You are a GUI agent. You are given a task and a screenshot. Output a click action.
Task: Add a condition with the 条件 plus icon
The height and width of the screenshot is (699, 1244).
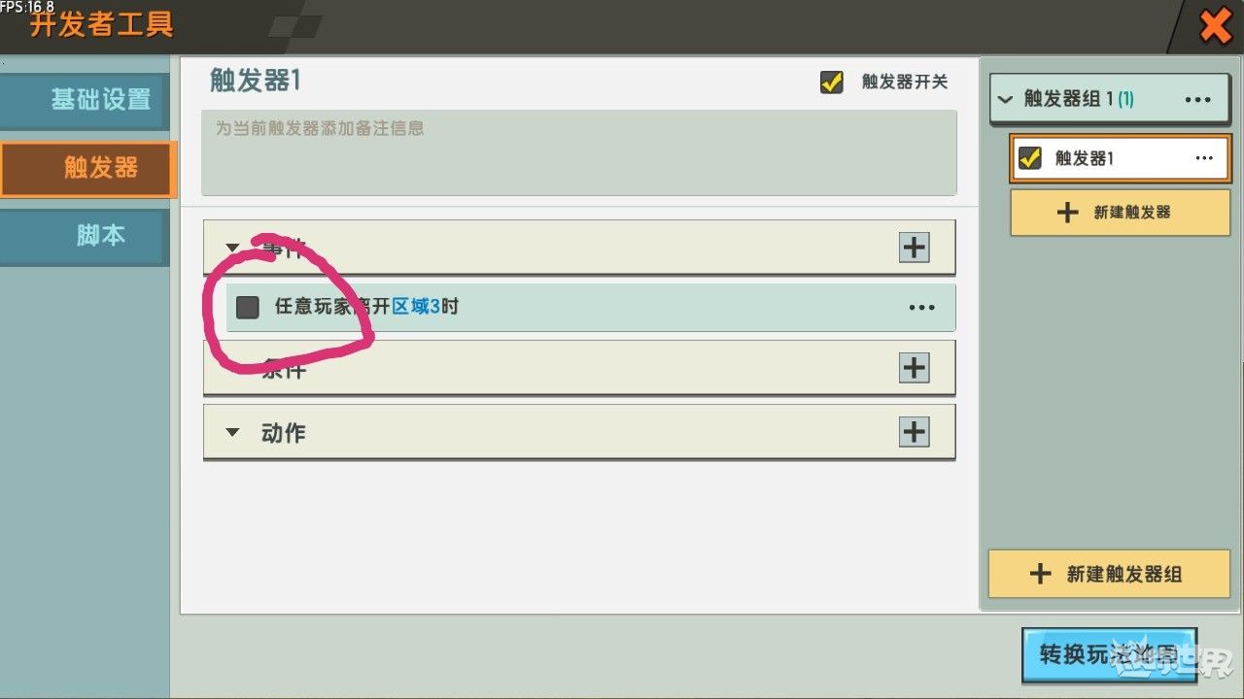(914, 368)
